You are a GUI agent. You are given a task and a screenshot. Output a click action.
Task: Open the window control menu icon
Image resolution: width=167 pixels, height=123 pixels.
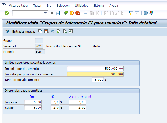[x=4, y=5]
